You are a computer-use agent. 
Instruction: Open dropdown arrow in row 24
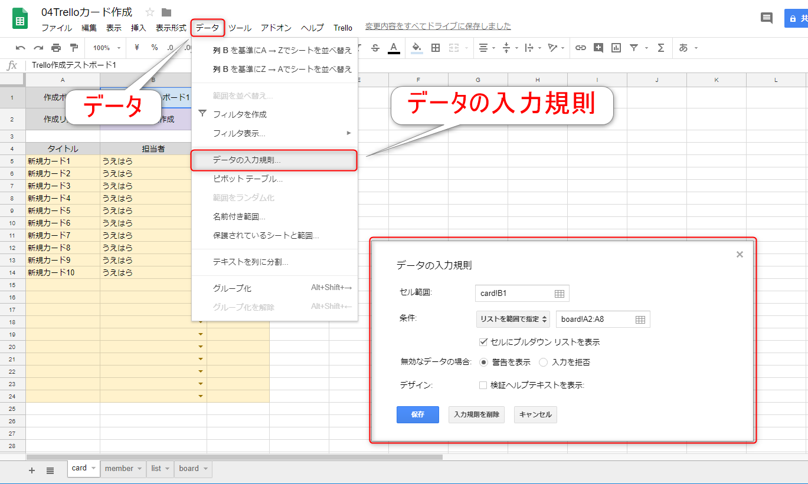click(x=201, y=396)
